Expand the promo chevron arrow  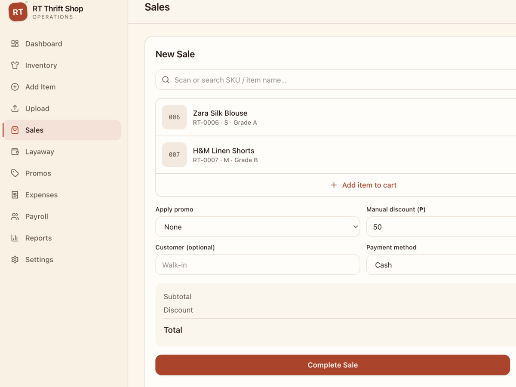point(356,227)
